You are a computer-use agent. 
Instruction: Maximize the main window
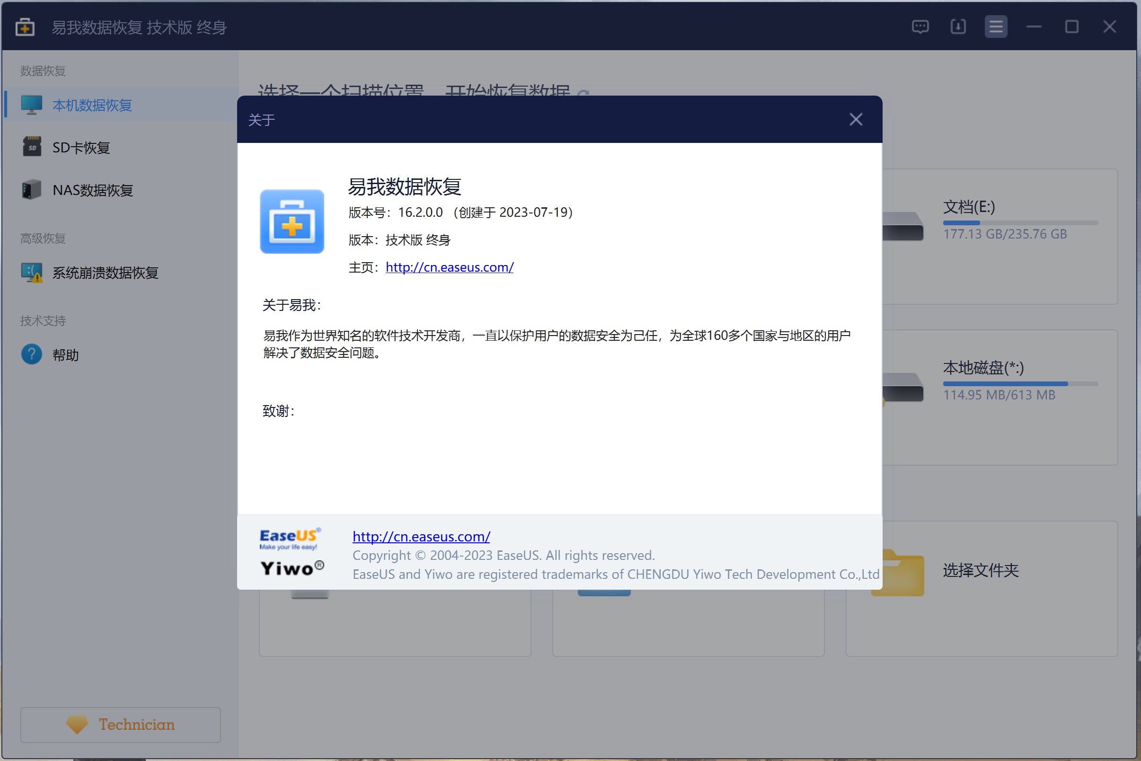coord(1071,27)
